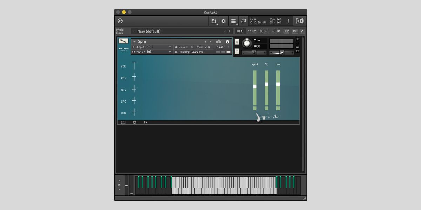The image size is (421, 210).
Task: Click the DLY control
Action: (134, 89)
